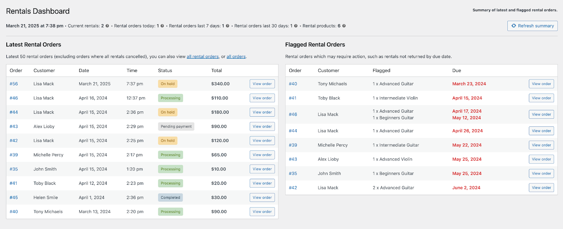Click help icon beside Rental products: 6
Image resolution: width=563 pixels, height=229 pixels.
pyautogui.click(x=344, y=26)
